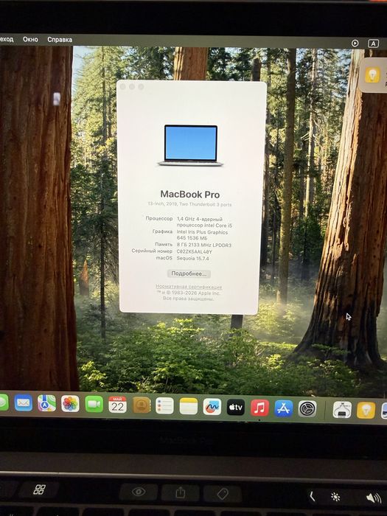Click the Tips notification banner lightbulb
Viewport: 387px width, 516px height.
tap(372, 75)
